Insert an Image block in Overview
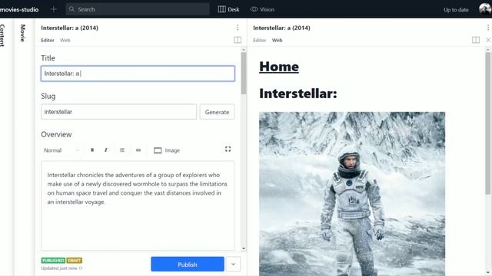 point(167,150)
